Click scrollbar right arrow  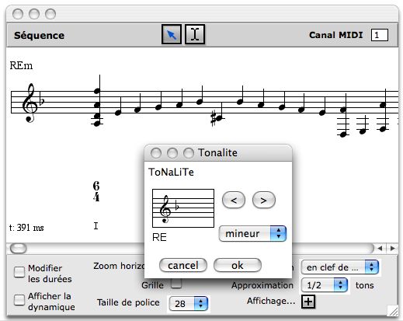393,248
